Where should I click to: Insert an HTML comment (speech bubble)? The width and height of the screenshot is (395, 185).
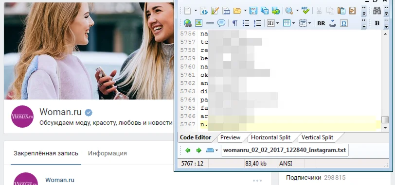pyautogui.click(x=221, y=23)
